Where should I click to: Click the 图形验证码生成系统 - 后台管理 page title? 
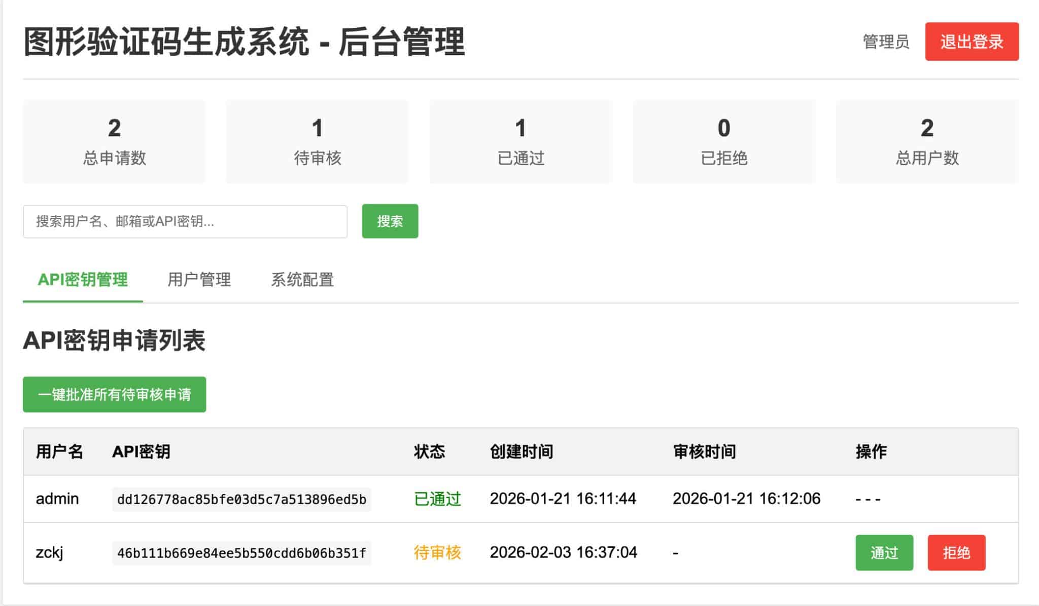point(244,42)
